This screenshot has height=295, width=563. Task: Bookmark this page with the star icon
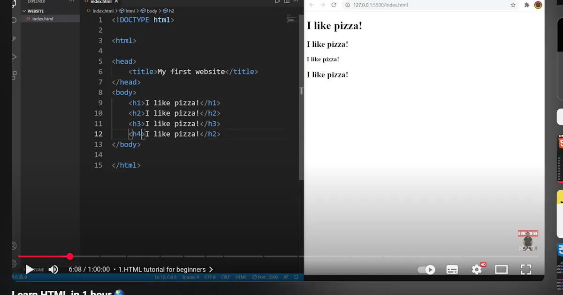(x=513, y=5)
